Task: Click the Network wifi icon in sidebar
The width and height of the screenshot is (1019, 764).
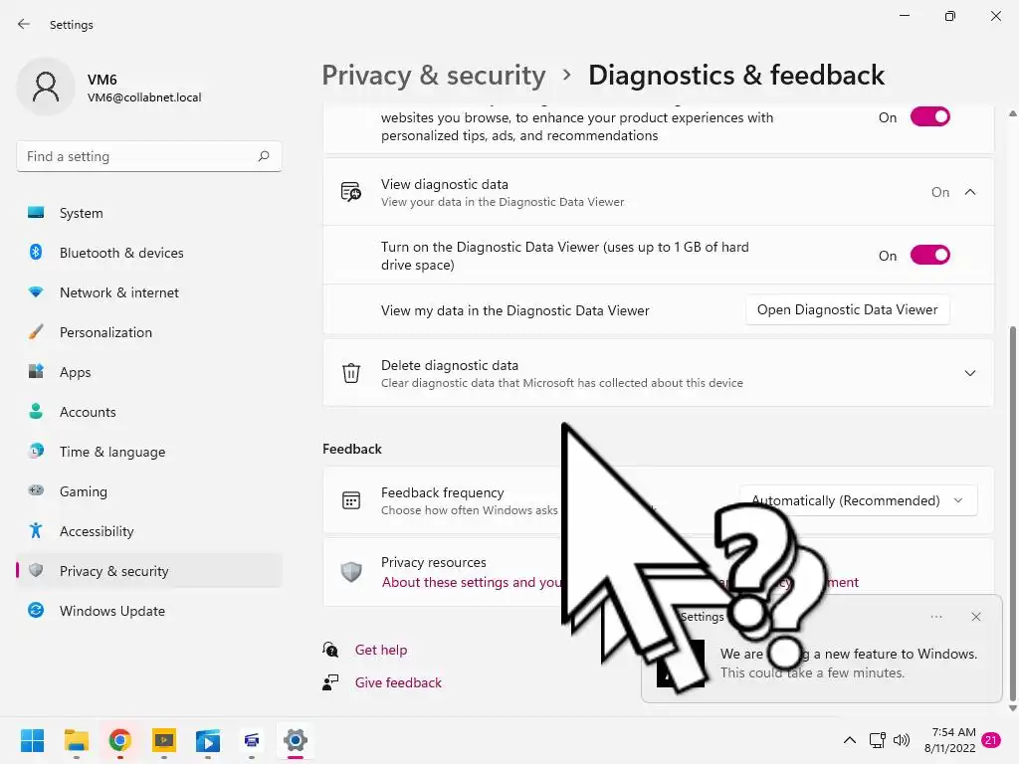Action: 36,292
